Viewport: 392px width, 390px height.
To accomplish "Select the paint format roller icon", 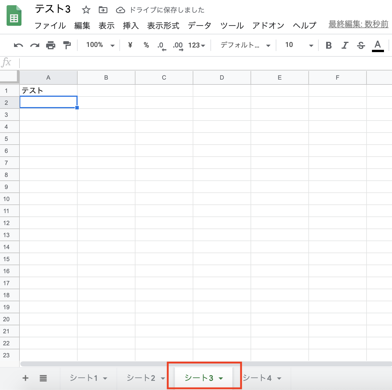I will point(67,45).
